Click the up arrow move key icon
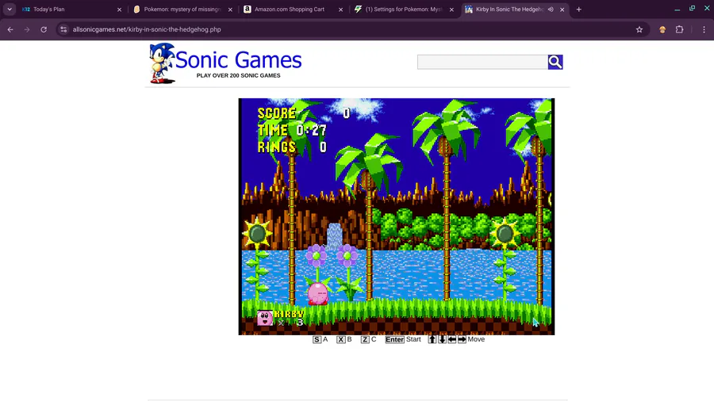The width and height of the screenshot is (714, 401). 432,340
